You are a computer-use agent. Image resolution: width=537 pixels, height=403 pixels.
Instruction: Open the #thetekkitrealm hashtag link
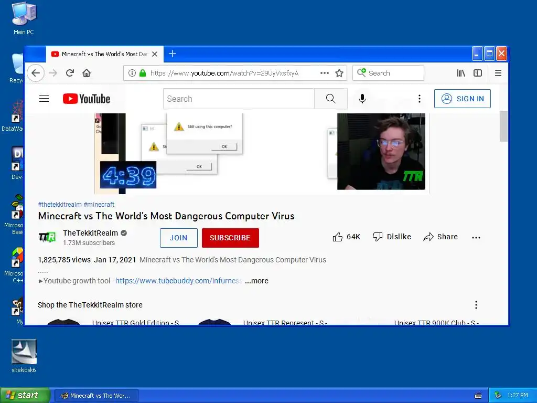click(60, 205)
